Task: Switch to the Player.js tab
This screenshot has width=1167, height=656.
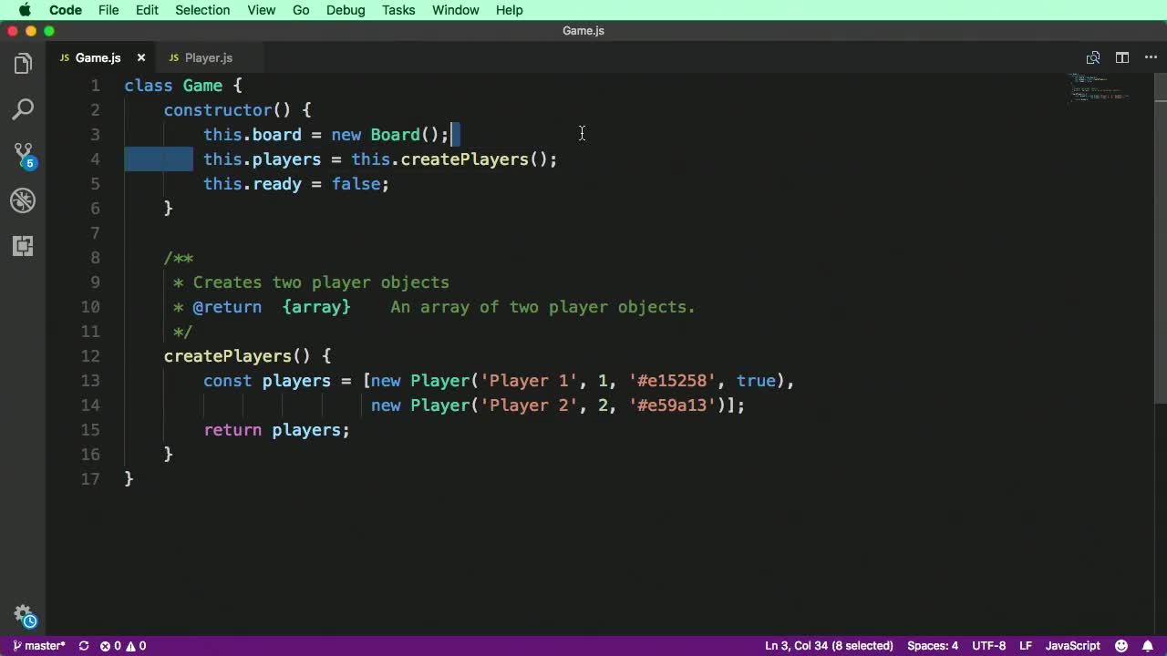Action: (x=208, y=57)
